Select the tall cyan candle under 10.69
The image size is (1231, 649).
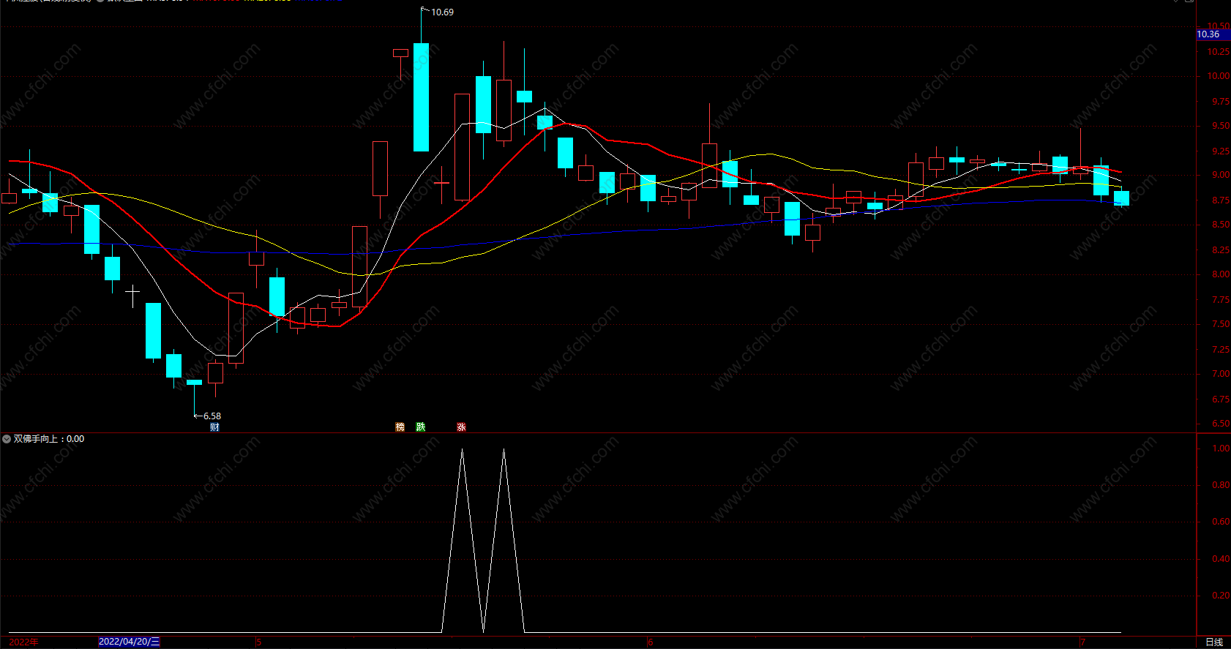[x=421, y=97]
